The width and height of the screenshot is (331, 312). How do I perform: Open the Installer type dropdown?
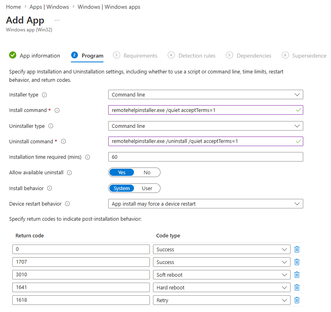point(206,95)
